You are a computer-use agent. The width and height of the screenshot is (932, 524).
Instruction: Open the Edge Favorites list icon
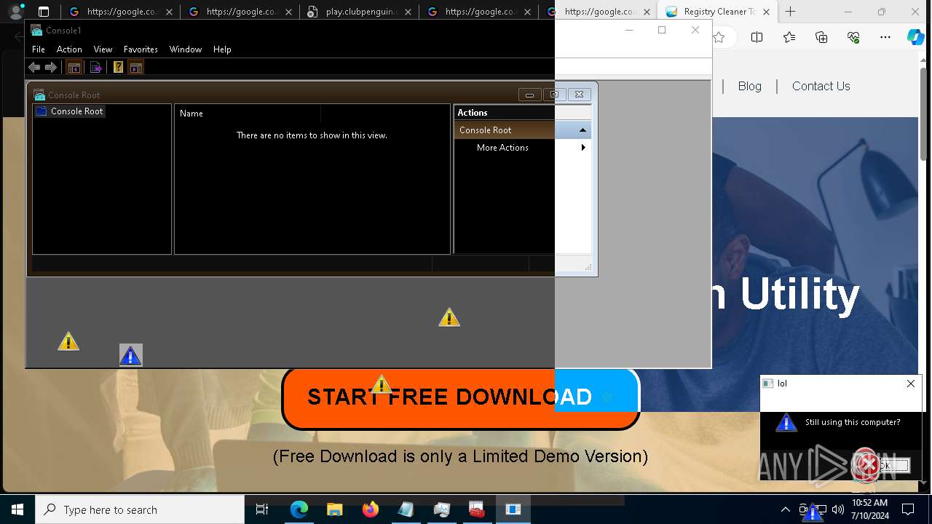[x=789, y=37]
